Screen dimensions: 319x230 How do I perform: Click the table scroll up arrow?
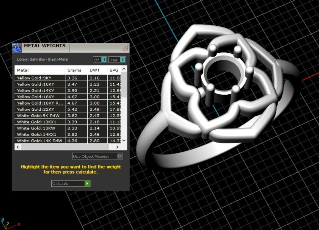[124, 69]
